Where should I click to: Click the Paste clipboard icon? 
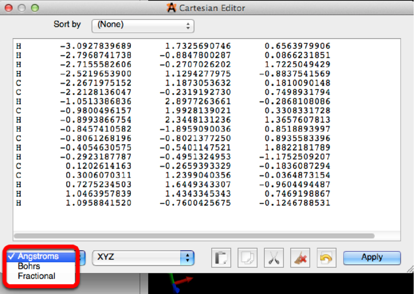point(221,258)
